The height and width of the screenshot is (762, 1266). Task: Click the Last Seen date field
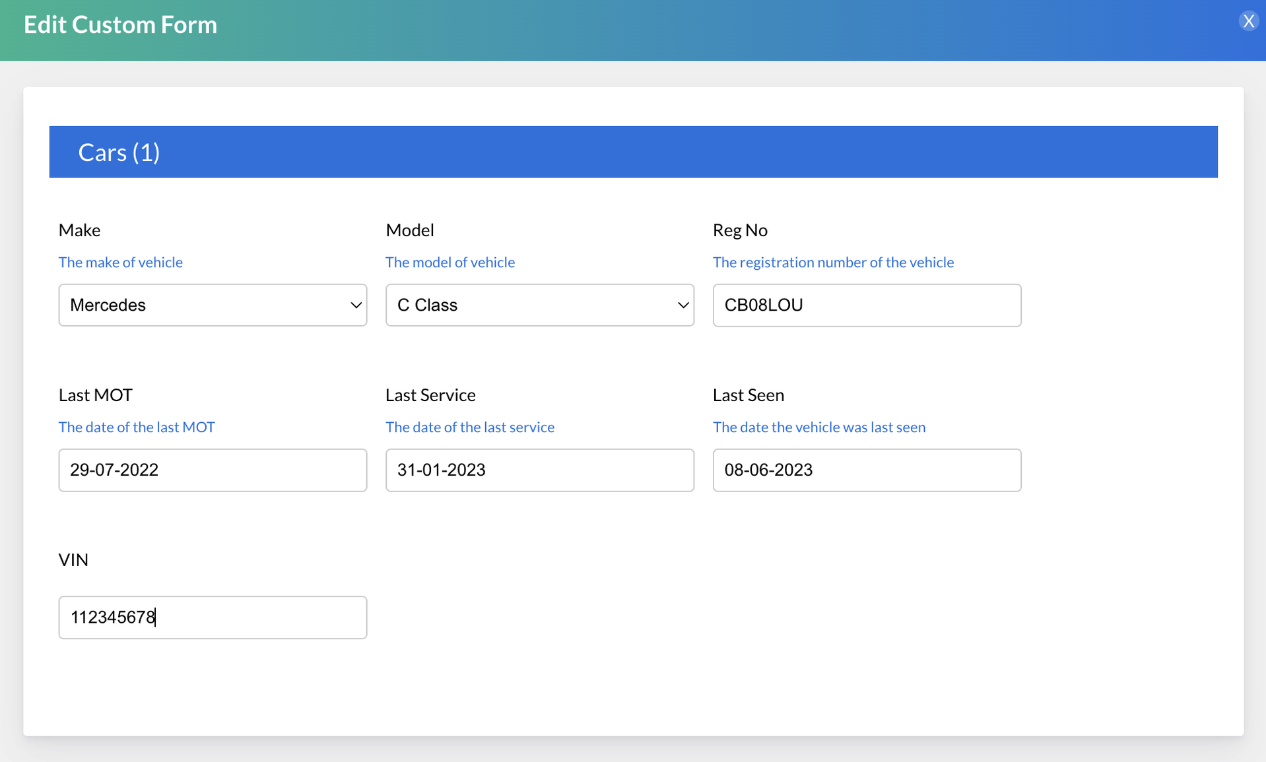(866, 470)
